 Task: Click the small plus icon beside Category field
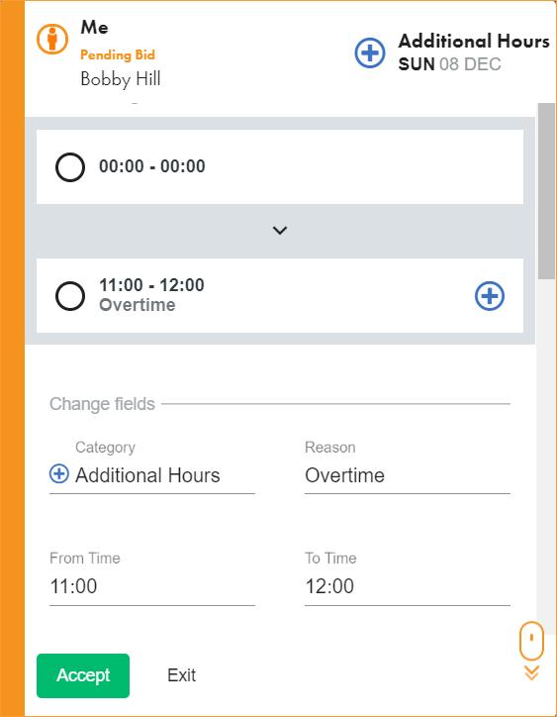click(59, 473)
